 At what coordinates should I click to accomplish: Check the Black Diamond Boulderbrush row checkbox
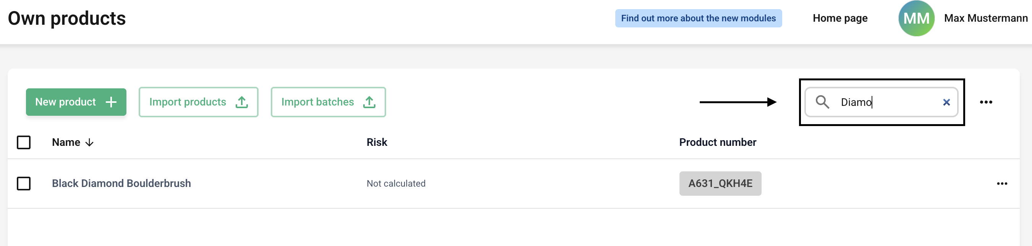24,184
